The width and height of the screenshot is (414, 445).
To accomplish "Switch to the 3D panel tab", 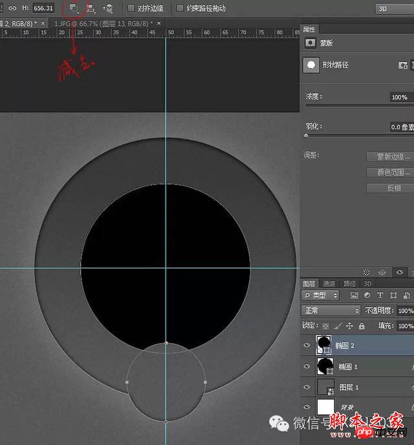I will 367,283.
